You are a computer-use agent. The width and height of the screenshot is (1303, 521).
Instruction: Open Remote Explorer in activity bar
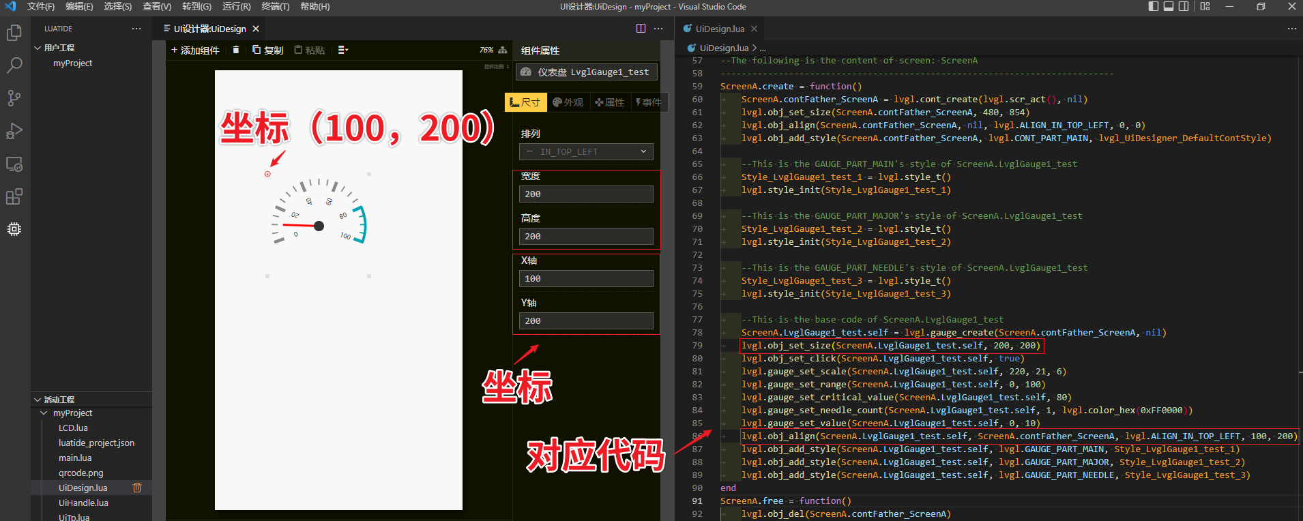(14, 164)
